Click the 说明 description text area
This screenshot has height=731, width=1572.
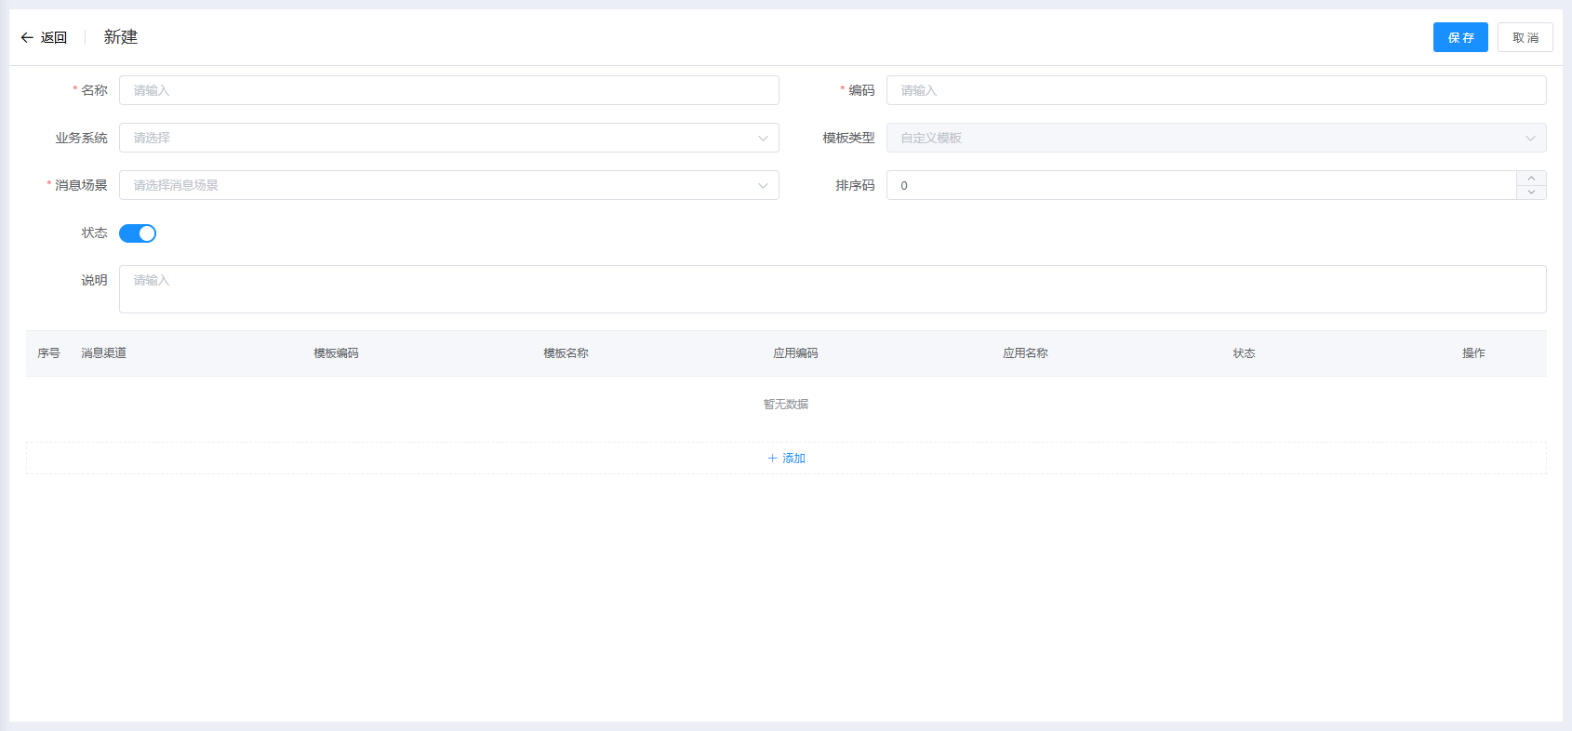[832, 289]
